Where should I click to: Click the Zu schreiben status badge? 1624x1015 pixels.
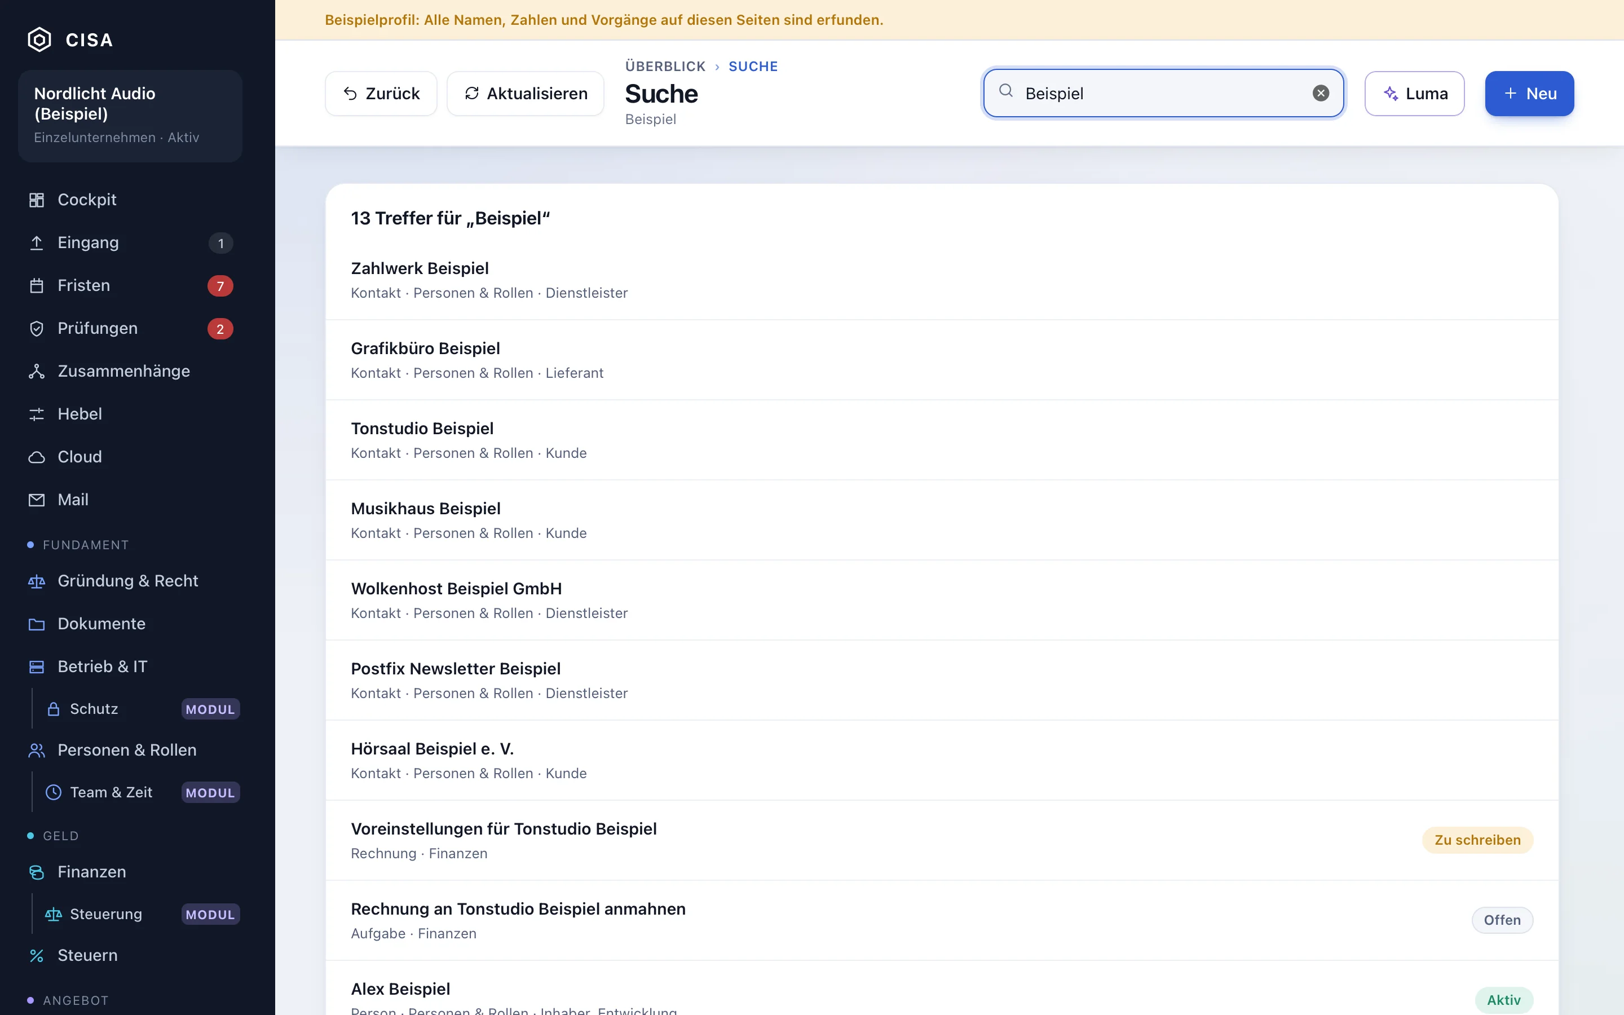tap(1477, 840)
